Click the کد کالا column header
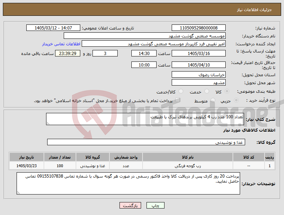284x215 pixels. (248, 157)
